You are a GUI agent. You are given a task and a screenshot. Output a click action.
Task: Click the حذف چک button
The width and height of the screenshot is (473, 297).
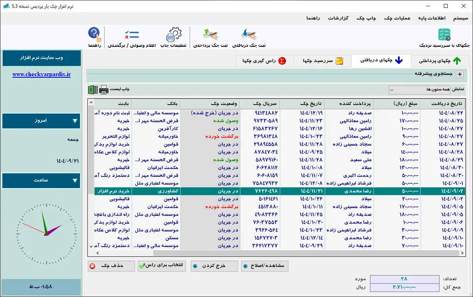click(x=111, y=266)
